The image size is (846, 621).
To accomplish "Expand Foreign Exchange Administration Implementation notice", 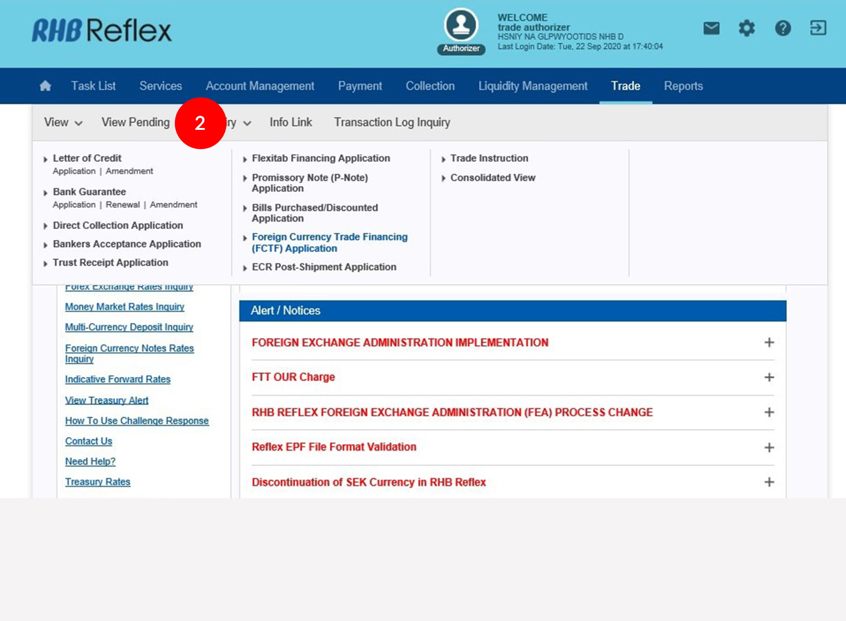I will 769,342.
